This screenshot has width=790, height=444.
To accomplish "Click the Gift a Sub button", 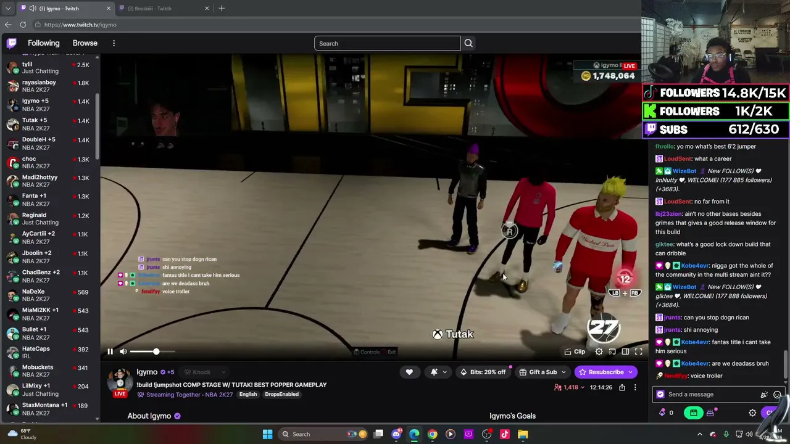I will (543, 372).
